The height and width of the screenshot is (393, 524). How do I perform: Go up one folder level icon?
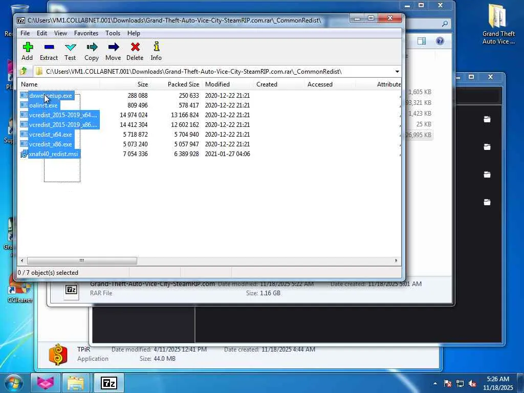(24, 71)
